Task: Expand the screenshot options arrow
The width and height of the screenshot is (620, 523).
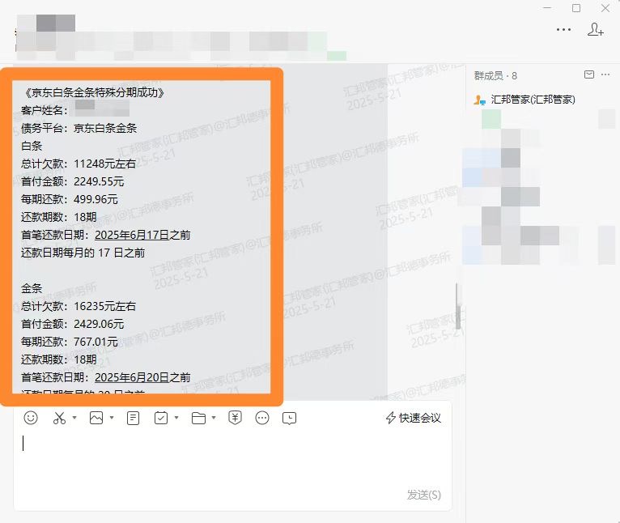Action: pos(74,418)
